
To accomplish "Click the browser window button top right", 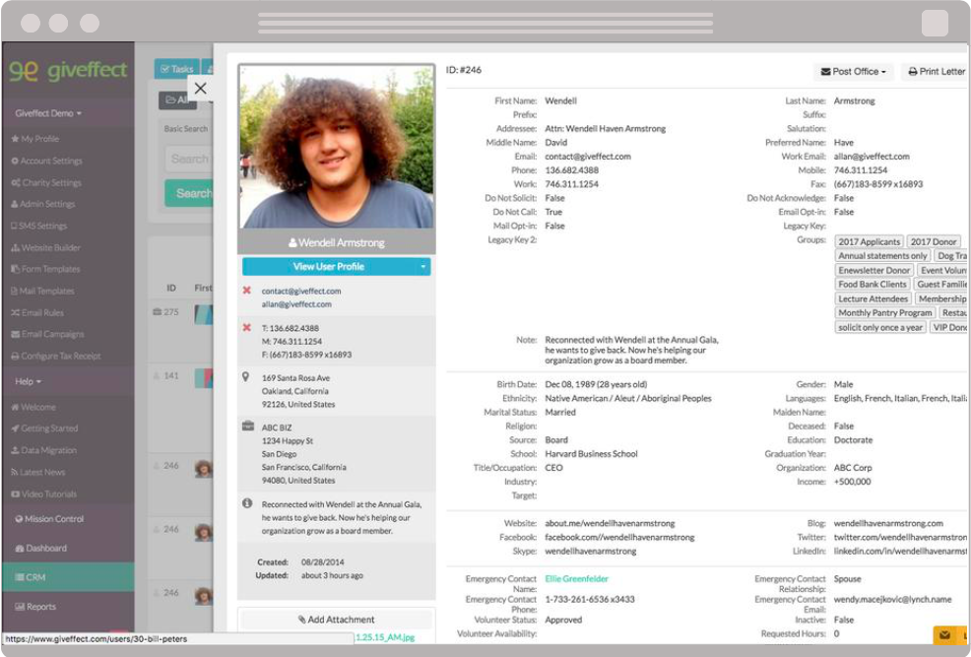I will point(935,23).
